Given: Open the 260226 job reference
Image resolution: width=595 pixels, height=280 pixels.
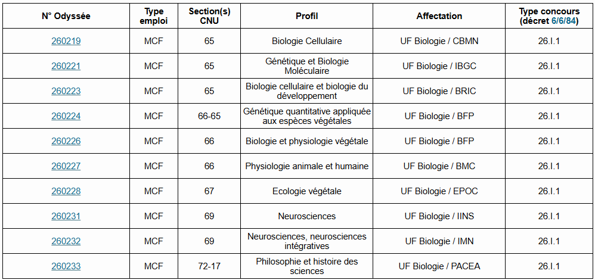Looking at the screenshot, I should [66, 141].
